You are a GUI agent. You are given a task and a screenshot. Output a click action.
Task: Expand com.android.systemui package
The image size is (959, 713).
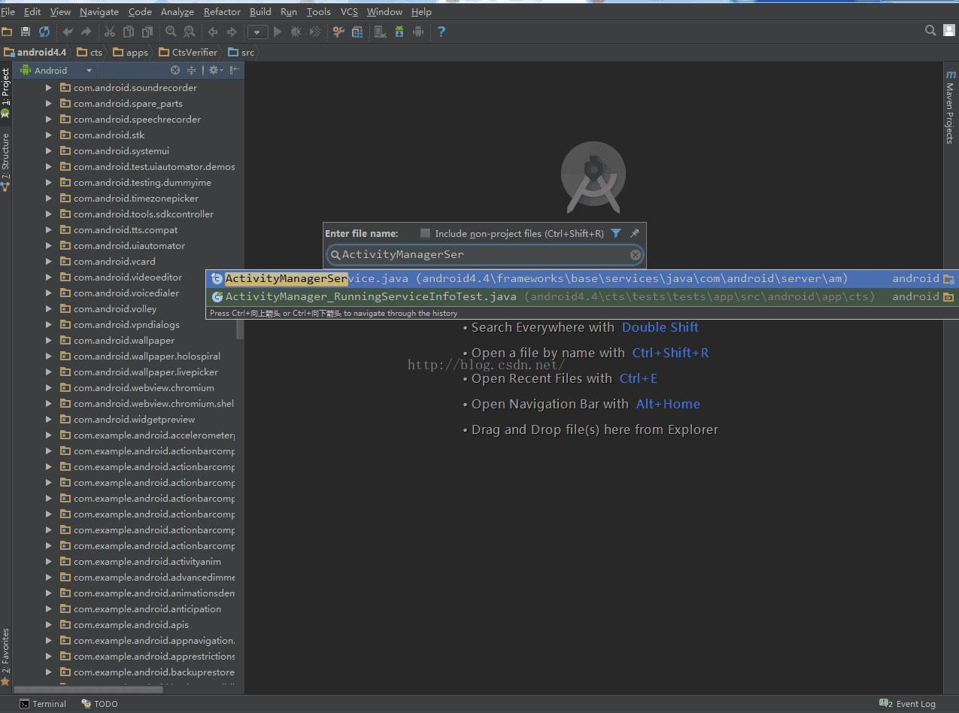(49, 151)
